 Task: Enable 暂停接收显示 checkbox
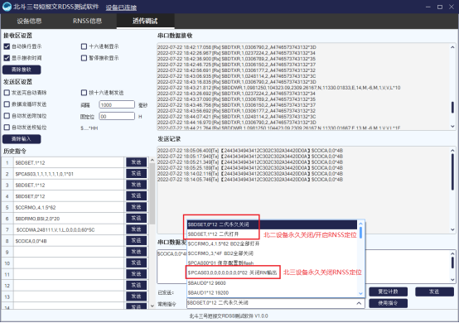point(84,58)
